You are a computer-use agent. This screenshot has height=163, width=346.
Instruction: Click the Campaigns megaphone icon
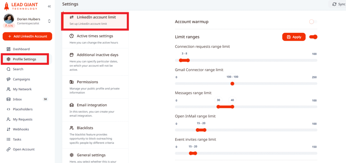point(8,79)
